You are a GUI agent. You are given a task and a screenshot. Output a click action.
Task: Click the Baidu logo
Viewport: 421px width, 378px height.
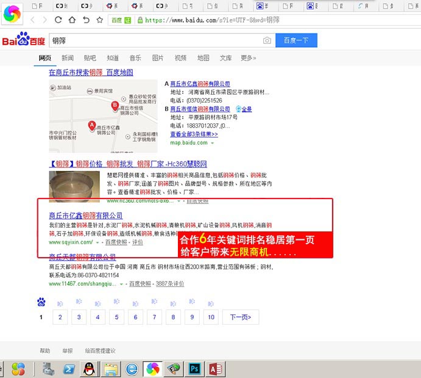24,39
